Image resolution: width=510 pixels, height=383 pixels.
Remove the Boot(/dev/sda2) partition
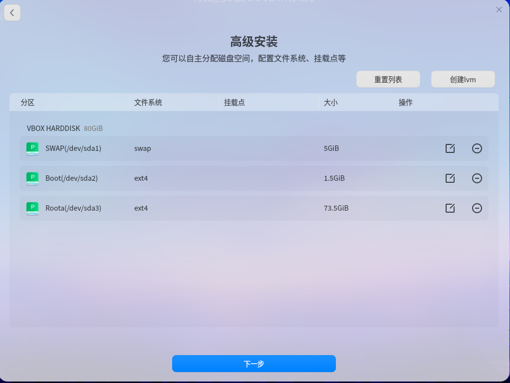[x=477, y=178]
